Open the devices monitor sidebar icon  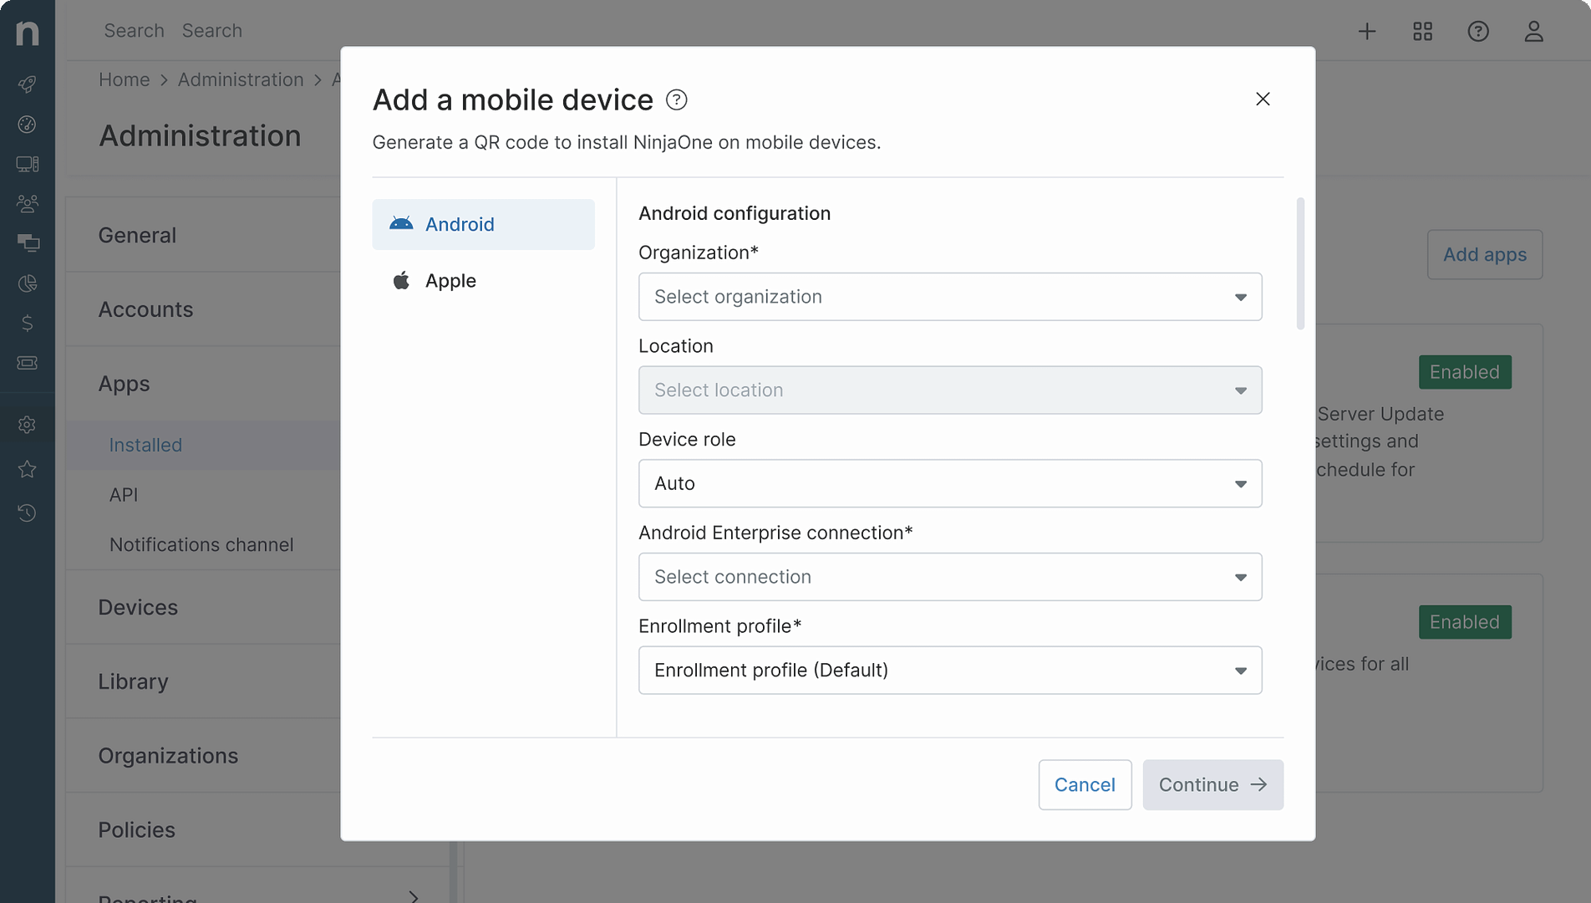point(28,164)
